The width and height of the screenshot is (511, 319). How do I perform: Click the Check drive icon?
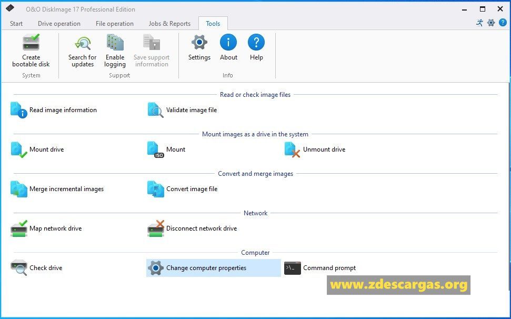[19, 268]
